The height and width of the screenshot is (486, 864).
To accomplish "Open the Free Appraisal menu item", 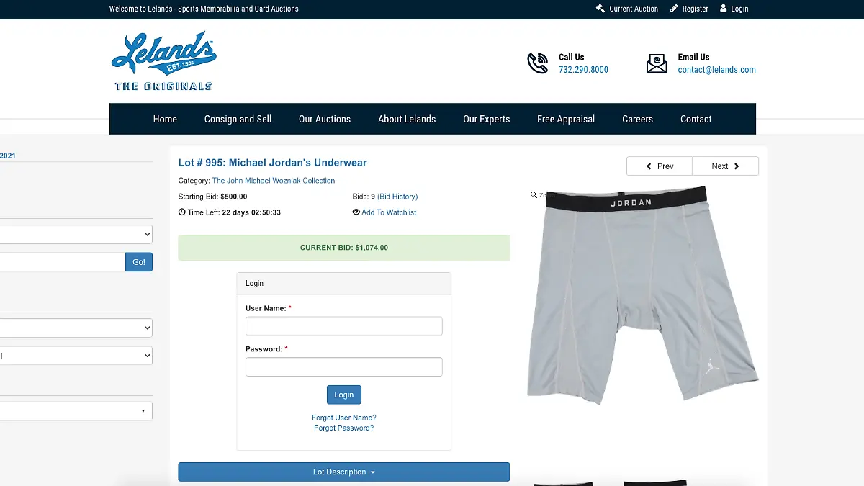I will [x=566, y=119].
